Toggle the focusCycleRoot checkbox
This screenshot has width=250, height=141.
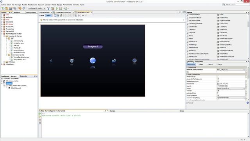(218, 95)
